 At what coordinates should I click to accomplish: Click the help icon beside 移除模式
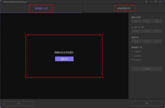click(x=141, y=47)
